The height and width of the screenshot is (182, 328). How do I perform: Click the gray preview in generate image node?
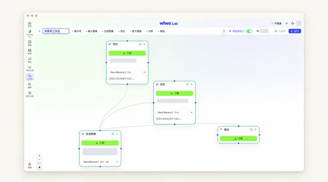(100, 151)
